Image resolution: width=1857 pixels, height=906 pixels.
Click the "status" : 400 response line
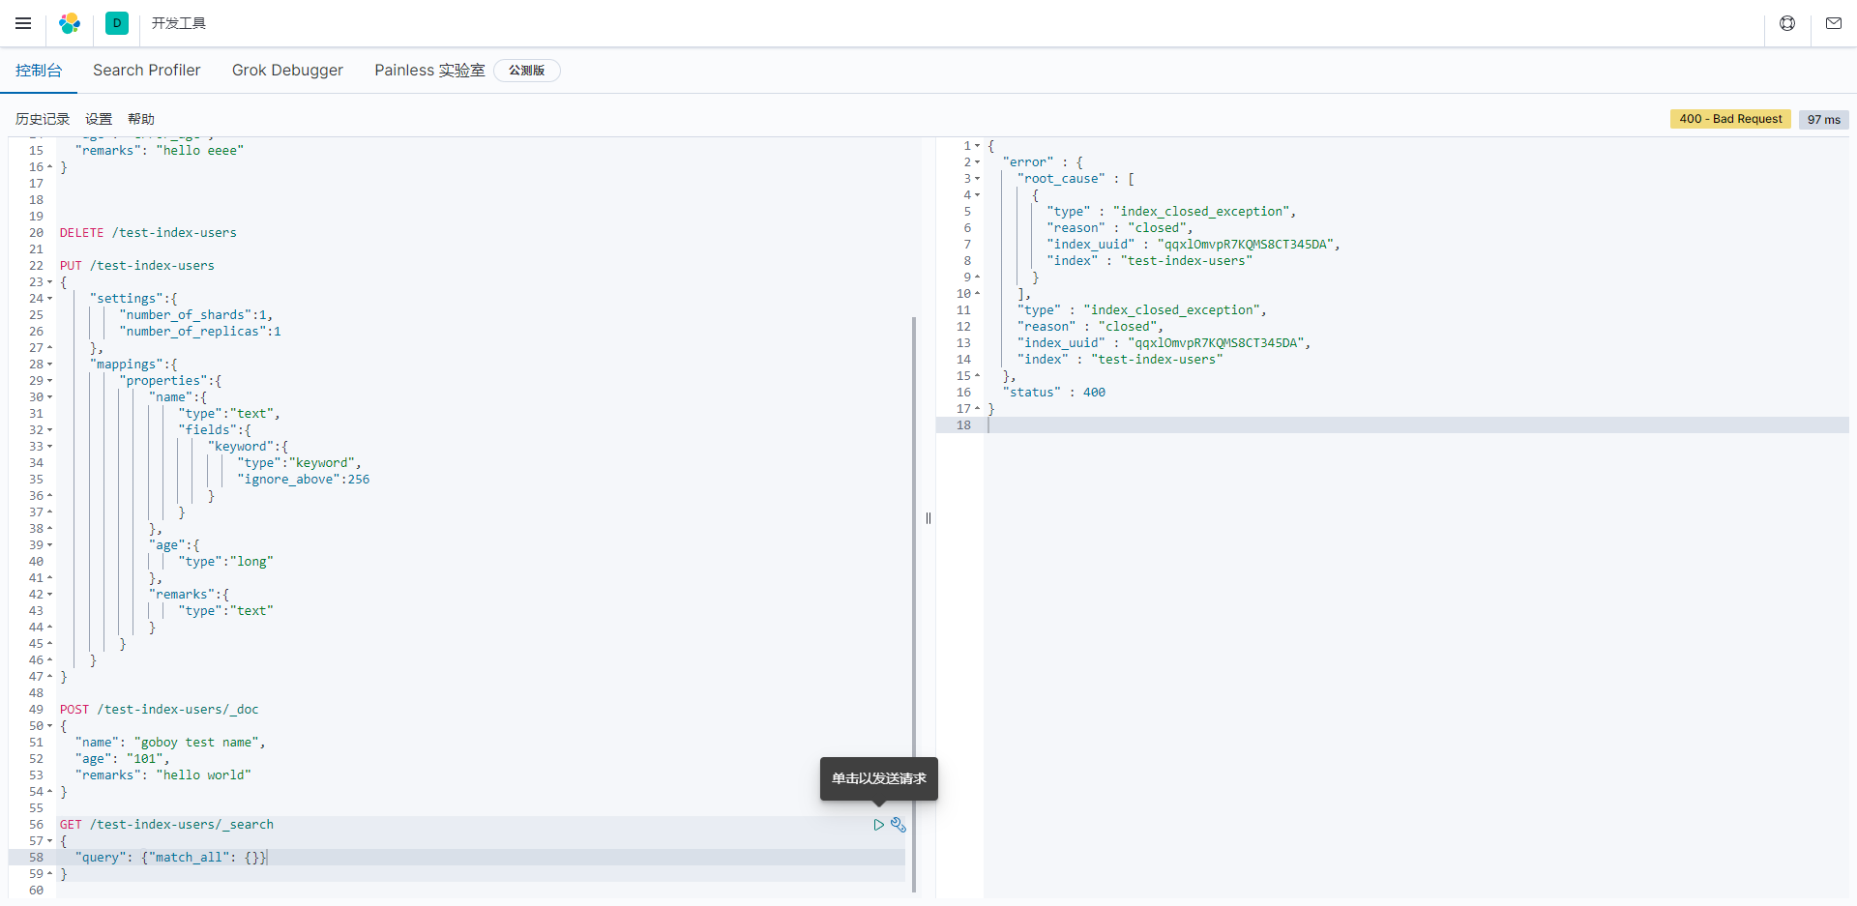pyautogui.click(x=1054, y=393)
